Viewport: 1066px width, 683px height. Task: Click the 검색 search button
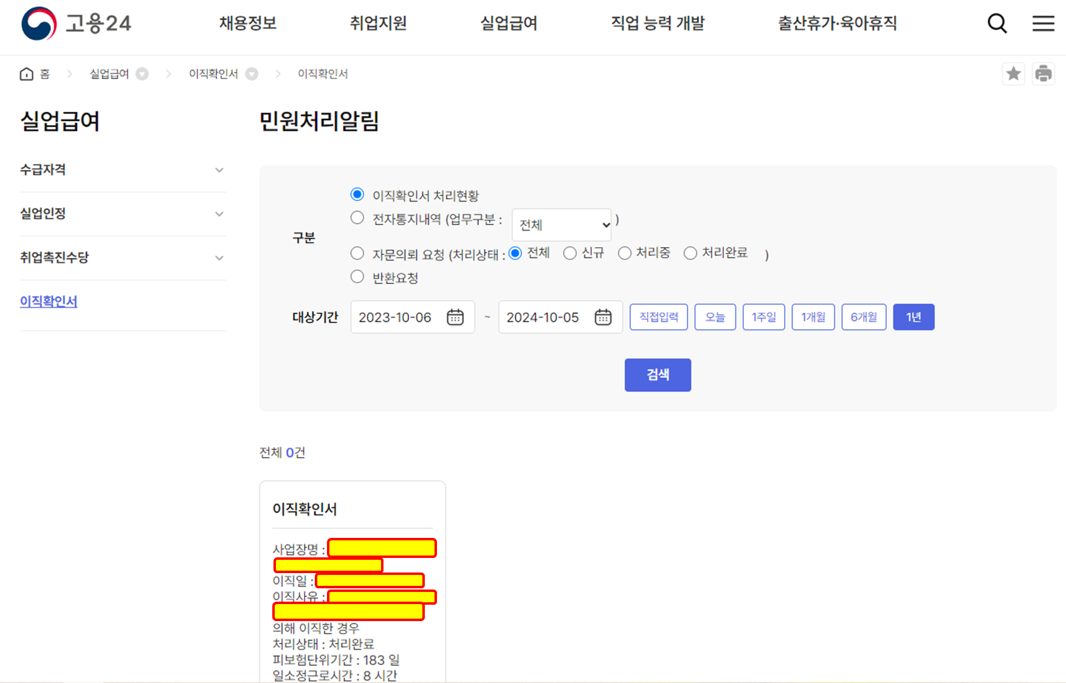tap(658, 375)
